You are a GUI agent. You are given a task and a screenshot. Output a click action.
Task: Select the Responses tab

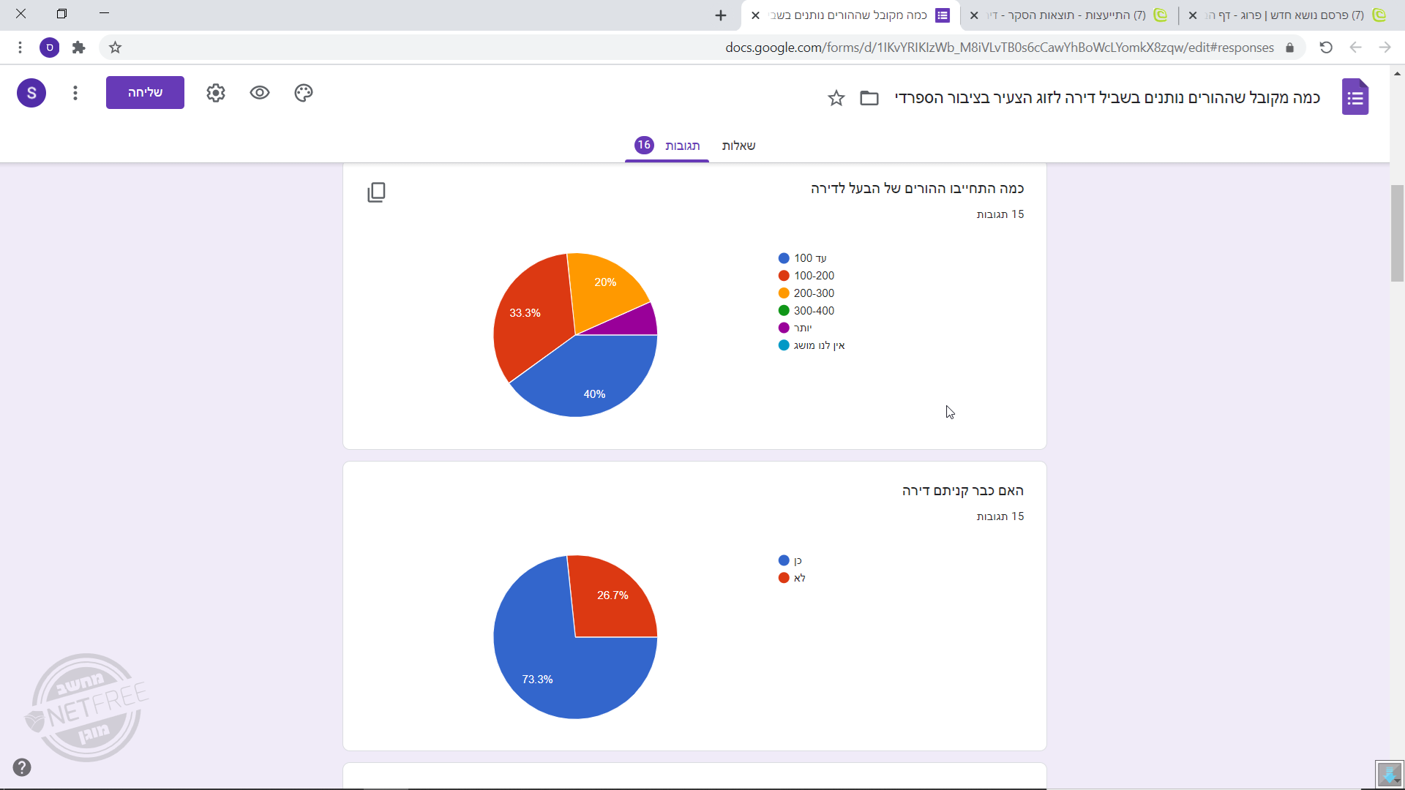(x=681, y=146)
